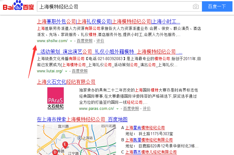234x155 pixels.
Task: Open 百度快照 for www.liutai.org
Action: click(80, 71)
